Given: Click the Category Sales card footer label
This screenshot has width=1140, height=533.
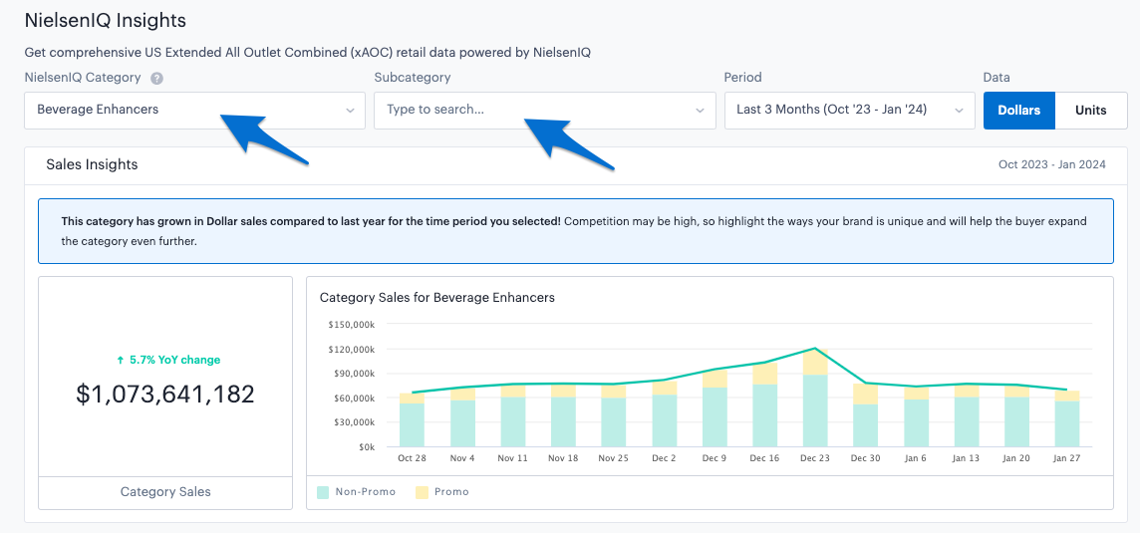Looking at the screenshot, I should pyautogui.click(x=165, y=492).
